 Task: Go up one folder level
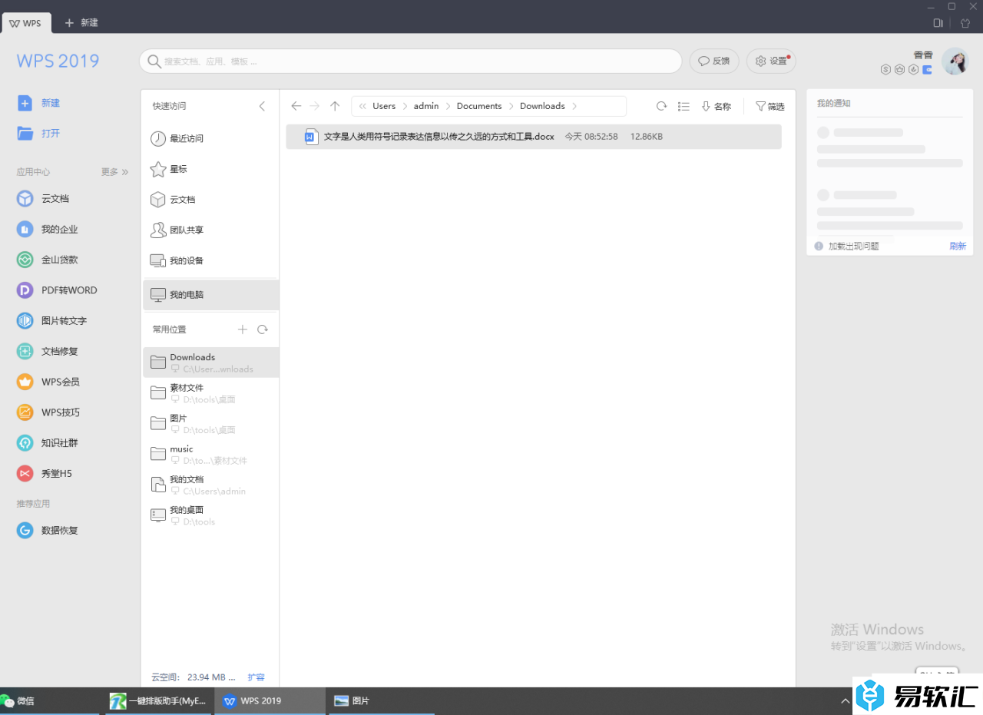335,106
